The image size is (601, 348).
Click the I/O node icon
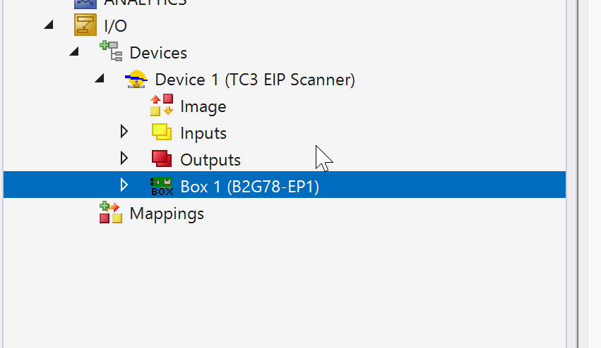point(85,26)
